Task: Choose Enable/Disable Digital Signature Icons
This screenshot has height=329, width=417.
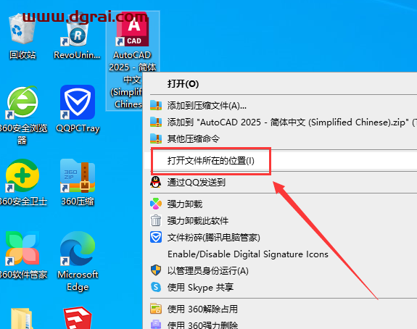Action: click(281, 254)
